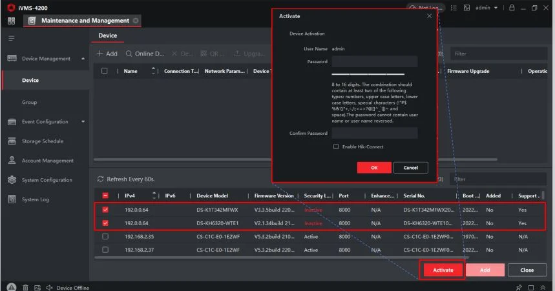Click OK in Activate dialog

tap(374, 168)
